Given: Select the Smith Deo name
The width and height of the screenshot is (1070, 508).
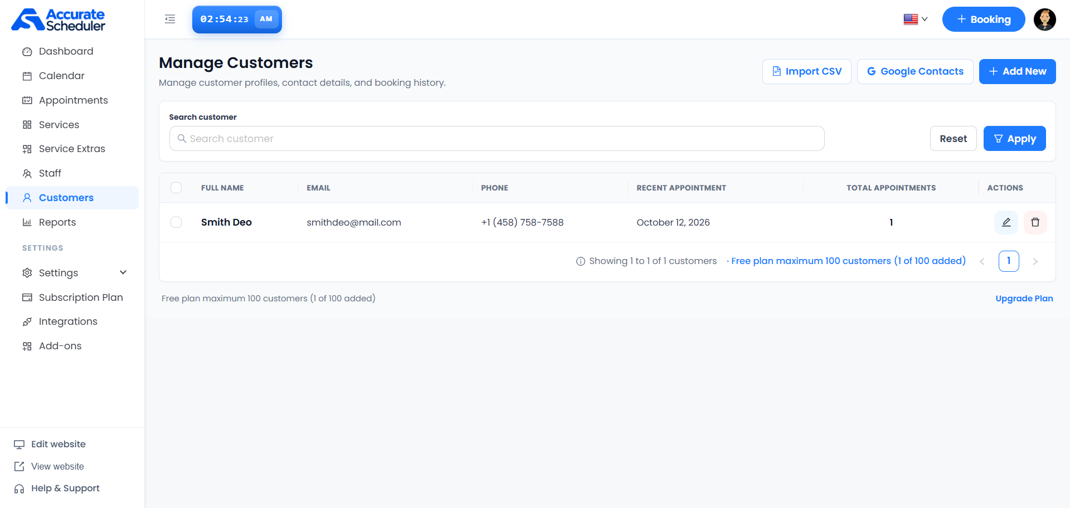Looking at the screenshot, I should (x=226, y=222).
